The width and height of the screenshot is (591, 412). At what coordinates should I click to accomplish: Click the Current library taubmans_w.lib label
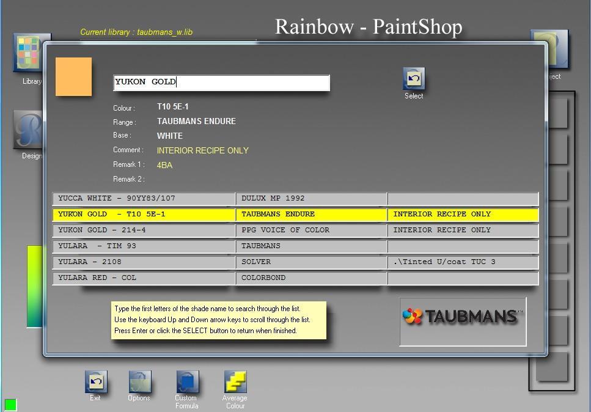[x=136, y=32]
